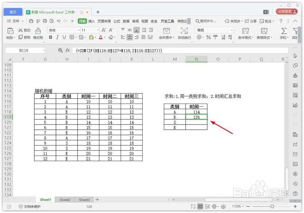Open the chart icon in right sidebar
This screenshot has height=213, width=304.
tap(295, 105)
